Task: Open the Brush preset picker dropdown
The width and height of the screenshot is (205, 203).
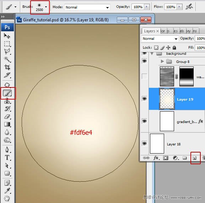Action: [x=46, y=7]
